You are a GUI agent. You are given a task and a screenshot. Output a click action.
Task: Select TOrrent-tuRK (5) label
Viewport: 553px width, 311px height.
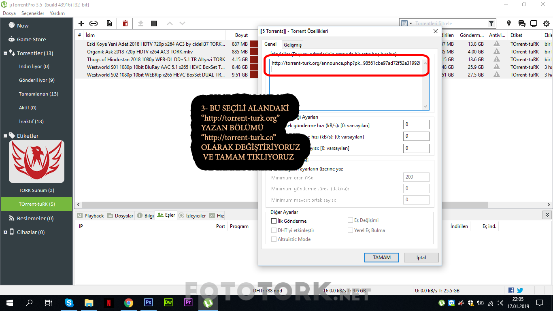tap(36, 204)
